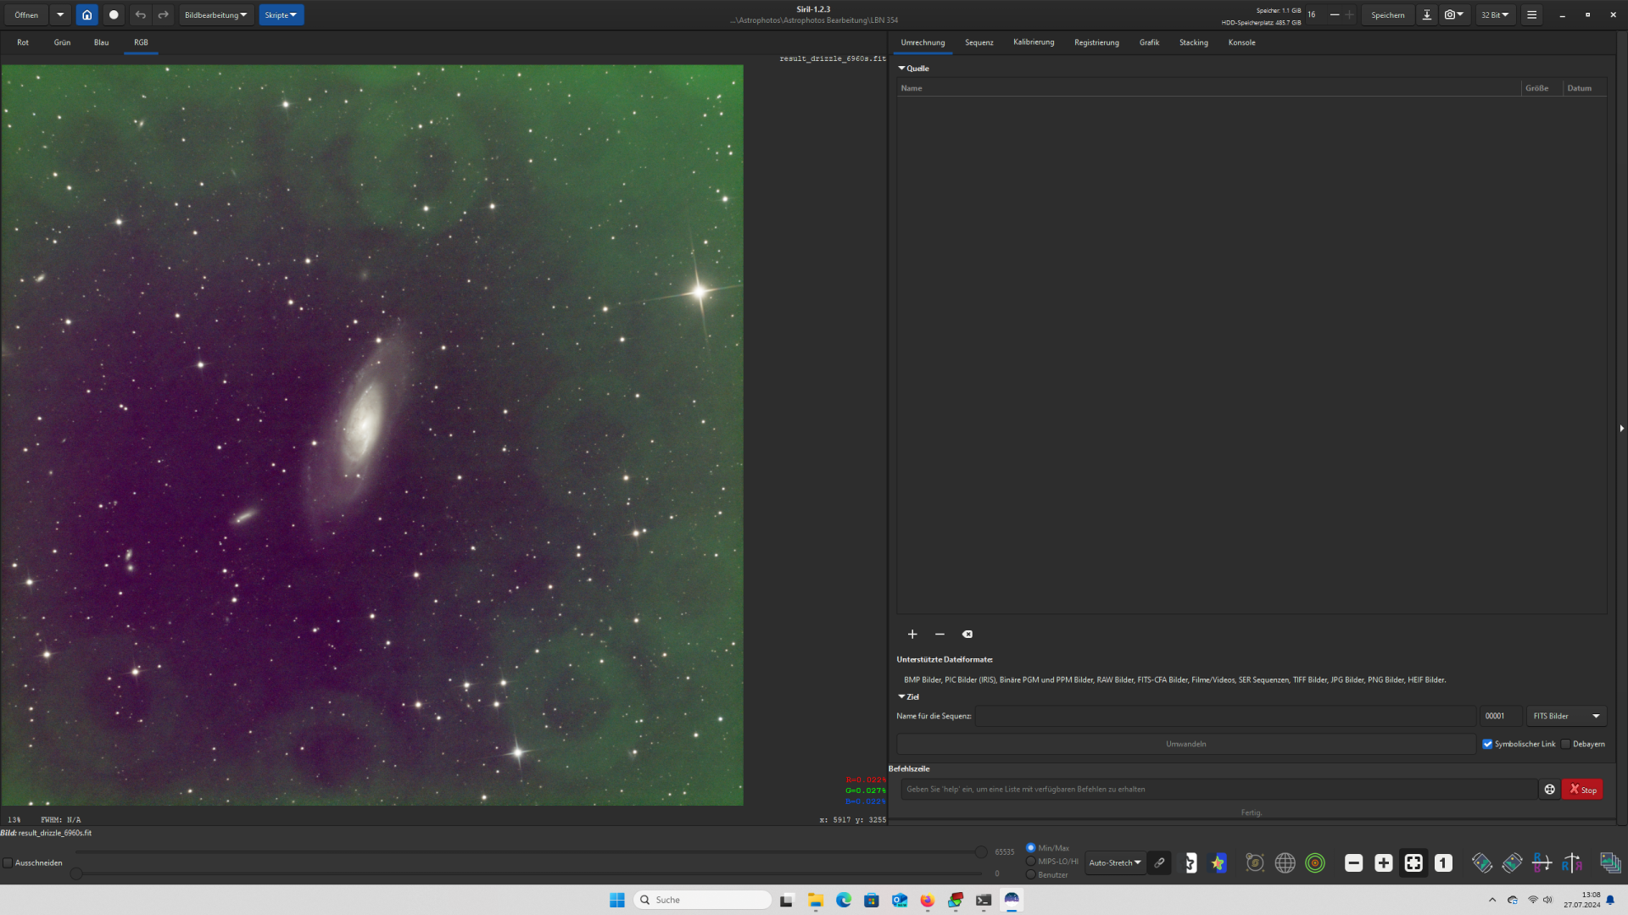Collapse the right panel with the arrow
Viewport: 1628px width, 915px height.
coord(1622,428)
